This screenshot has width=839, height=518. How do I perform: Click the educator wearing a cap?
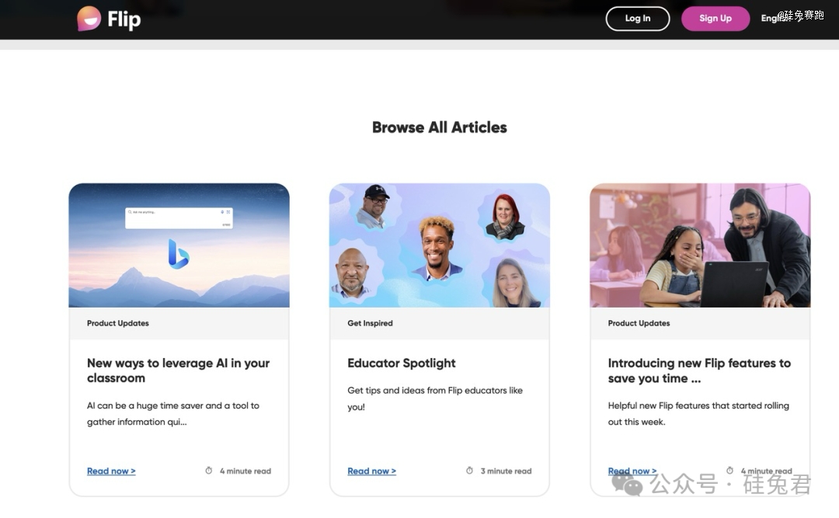click(374, 207)
